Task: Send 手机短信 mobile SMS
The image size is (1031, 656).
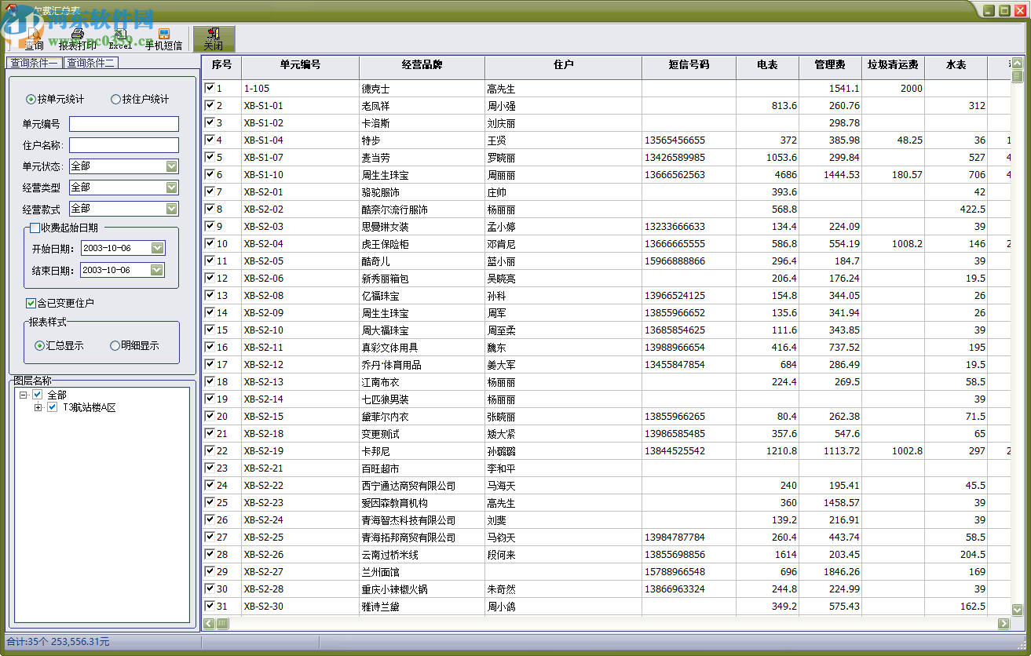Action: (x=163, y=39)
